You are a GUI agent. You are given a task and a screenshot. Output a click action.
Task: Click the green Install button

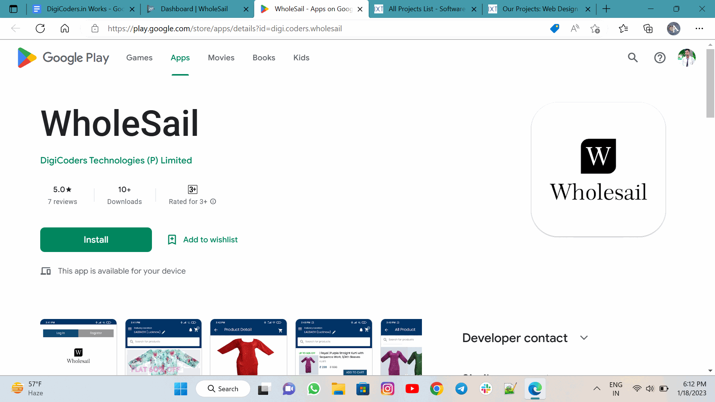(x=96, y=240)
